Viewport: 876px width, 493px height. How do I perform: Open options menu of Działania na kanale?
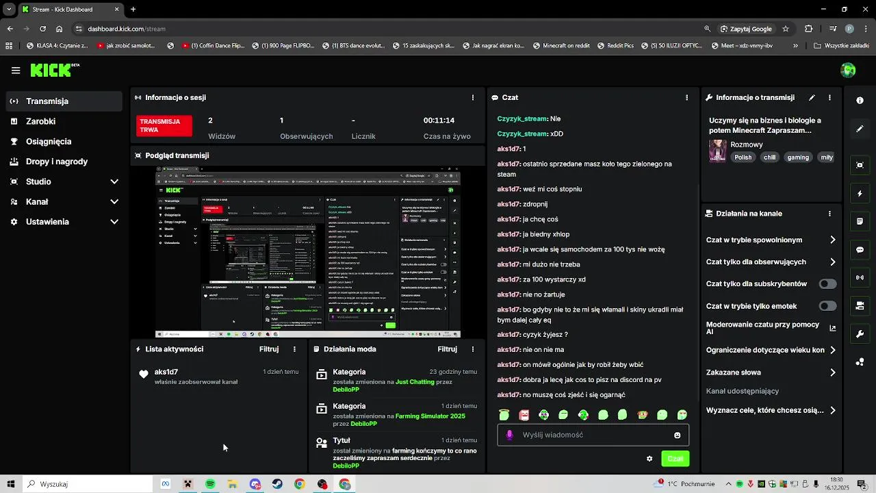(829, 214)
